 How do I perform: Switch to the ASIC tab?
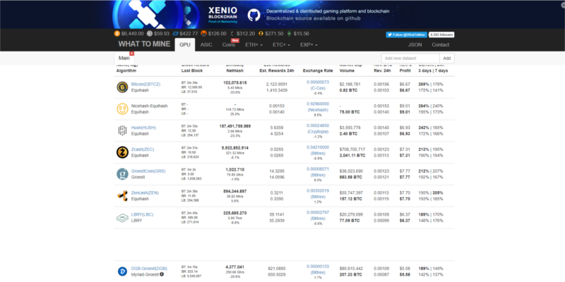click(x=206, y=44)
